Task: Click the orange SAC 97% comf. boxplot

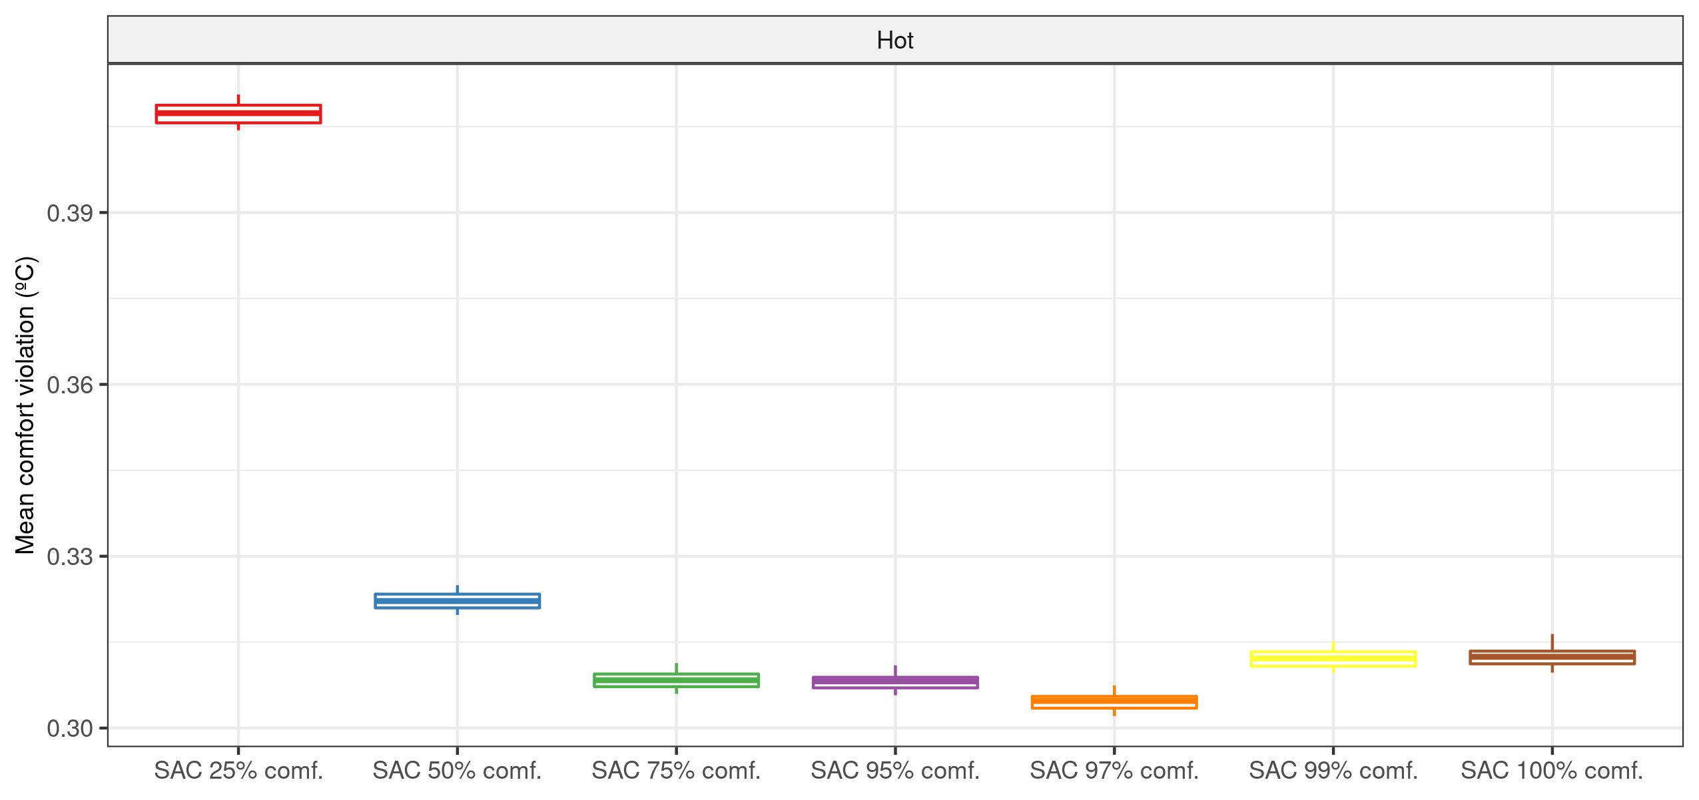Action: (x=1114, y=701)
